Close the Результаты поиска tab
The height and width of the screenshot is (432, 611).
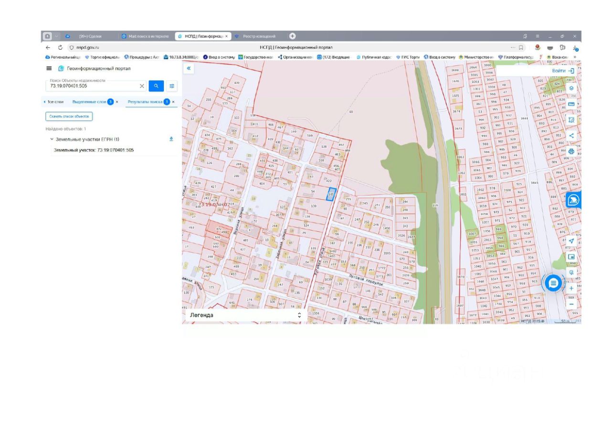[173, 102]
